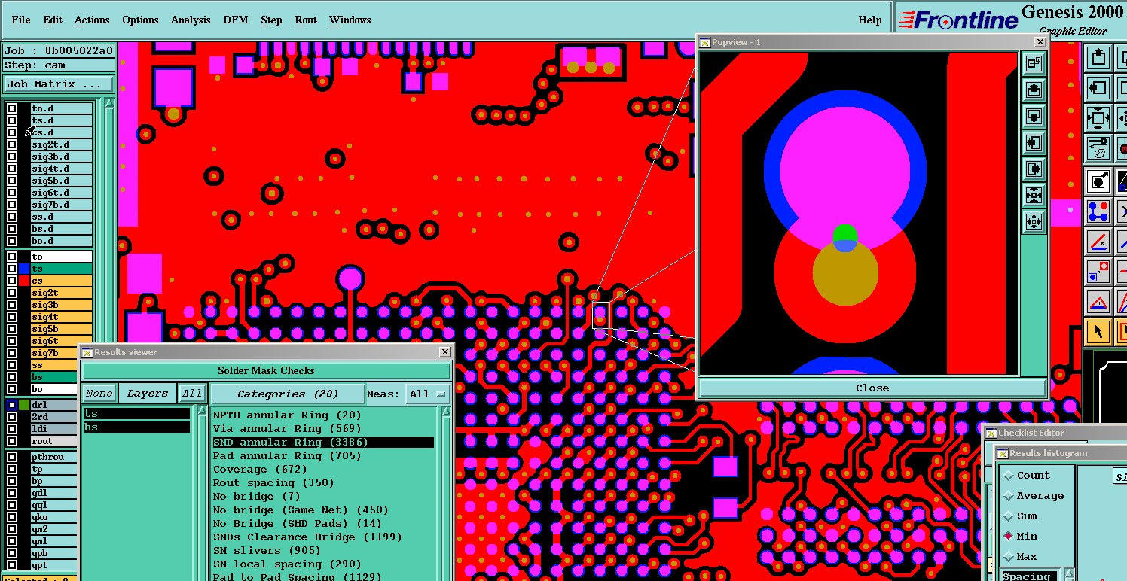Click the pan right icon in Popview
Viewport: 1127px width, 581px height.
click(x=1034, y=169)
